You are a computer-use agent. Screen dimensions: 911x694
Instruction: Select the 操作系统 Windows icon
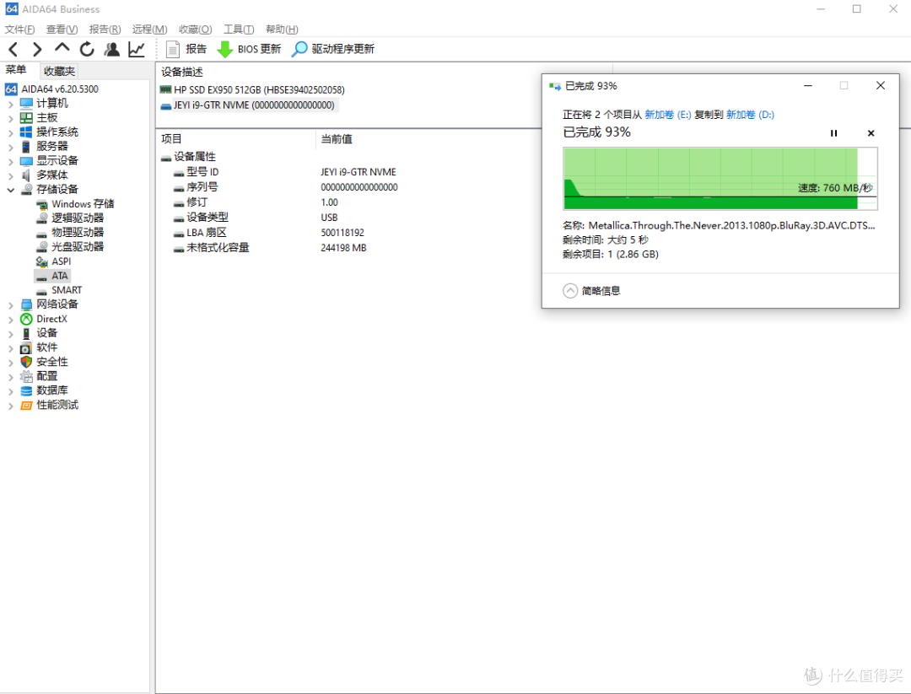point(26,132)
